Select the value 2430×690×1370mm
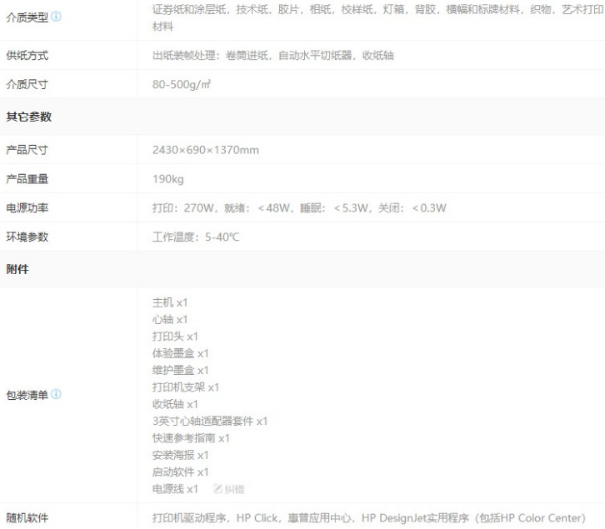 tap(206, 150)
